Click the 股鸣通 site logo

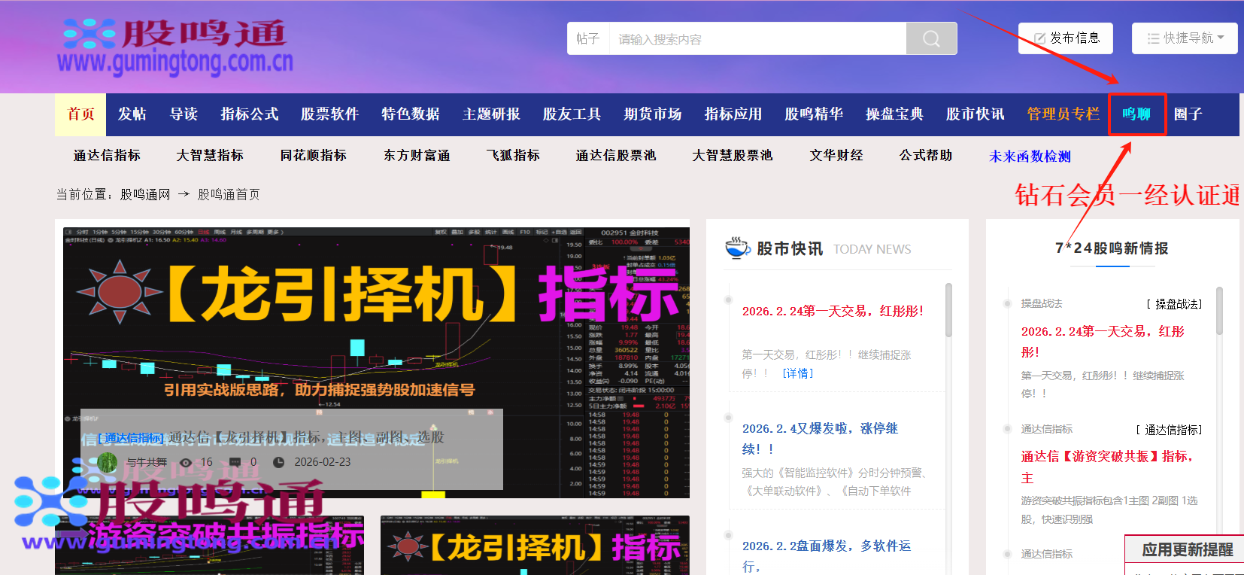[x=174, y=47]
